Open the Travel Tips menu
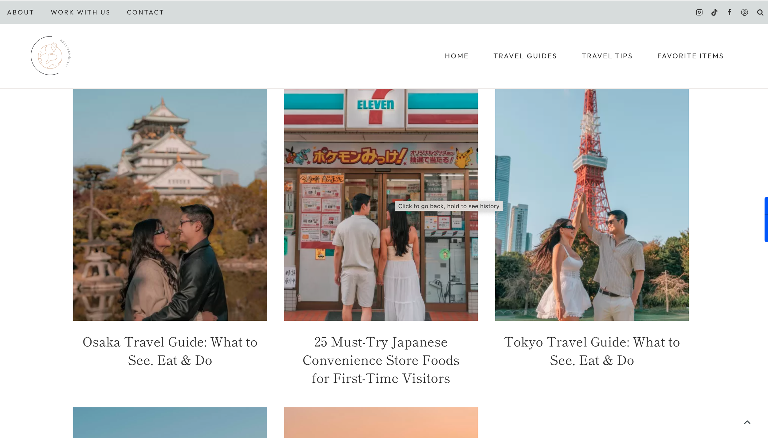768x438 pixels. [607, 56]
